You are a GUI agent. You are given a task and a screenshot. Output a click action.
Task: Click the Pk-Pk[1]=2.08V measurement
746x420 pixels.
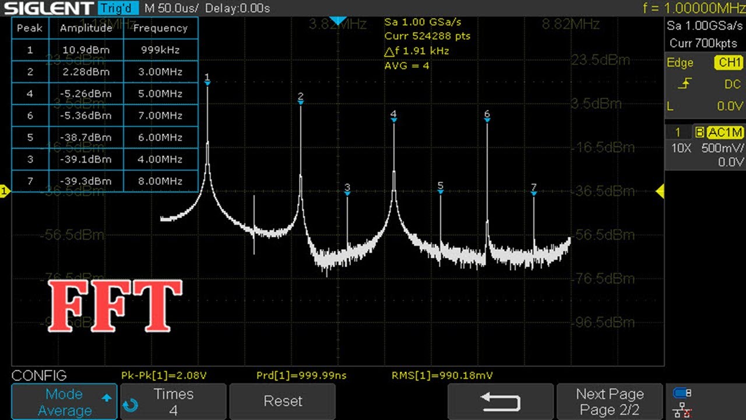pyautogui.click(x=164, y=375)
